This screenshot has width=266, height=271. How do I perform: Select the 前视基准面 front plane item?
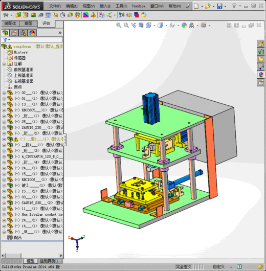pos(24,70)
